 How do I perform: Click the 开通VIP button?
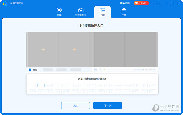[141, 3]
